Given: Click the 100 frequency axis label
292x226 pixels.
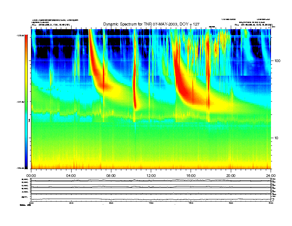Looking at the screenshot, I should (x=278, y=61).
